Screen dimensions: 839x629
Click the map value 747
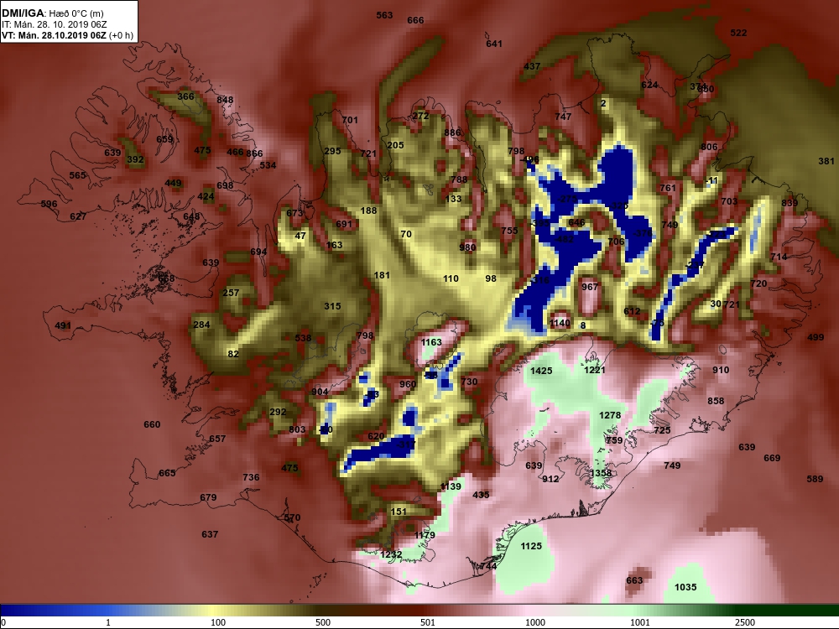pos(563,116)
